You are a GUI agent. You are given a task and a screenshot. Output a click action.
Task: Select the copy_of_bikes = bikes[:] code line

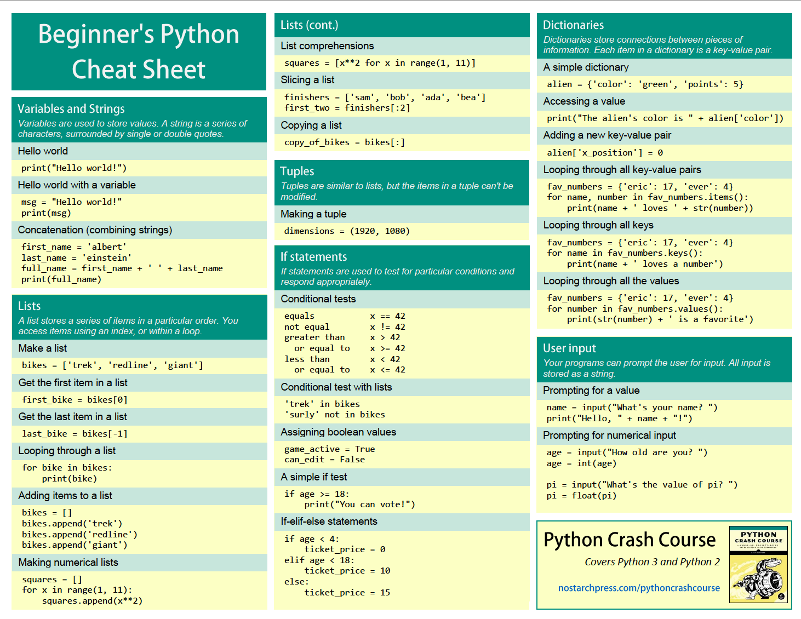tap(345, 142)
